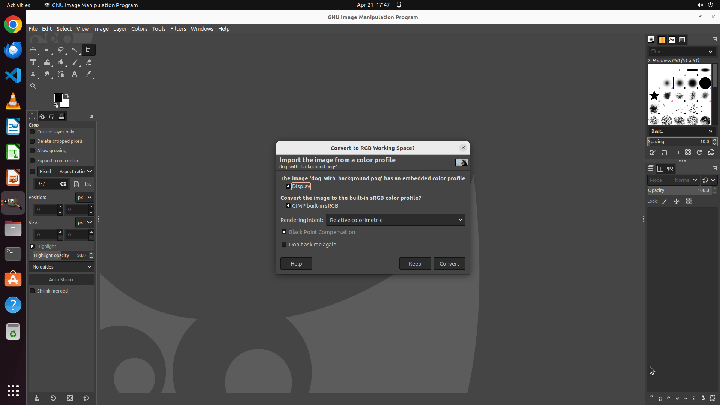Open the No guides dropdown
The width and height of the screenshot is (720, 405).
pyautogui.click(x=61, y=267)
